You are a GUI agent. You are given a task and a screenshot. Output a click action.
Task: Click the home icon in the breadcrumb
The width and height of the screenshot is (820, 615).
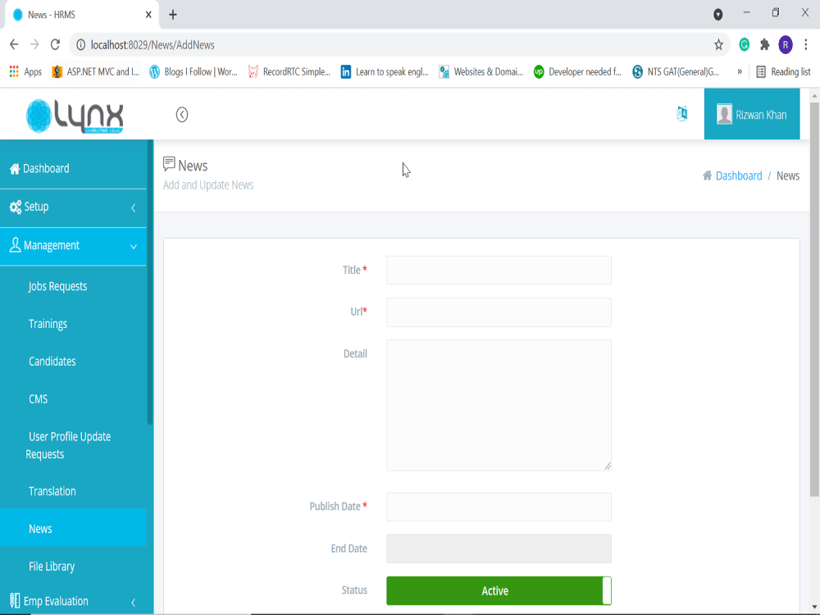pos(707,175)
